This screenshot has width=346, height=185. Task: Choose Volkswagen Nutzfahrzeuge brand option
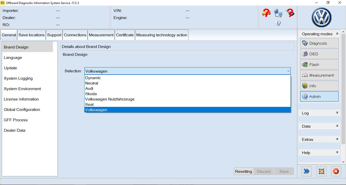187,99
